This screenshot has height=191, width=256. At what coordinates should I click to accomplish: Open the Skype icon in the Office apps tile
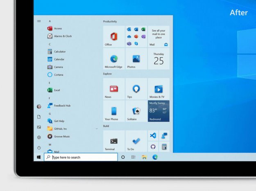pyautogui.click(x=136, y=43)
